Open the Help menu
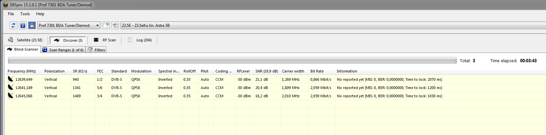546x135 pixels. point(40,14)
